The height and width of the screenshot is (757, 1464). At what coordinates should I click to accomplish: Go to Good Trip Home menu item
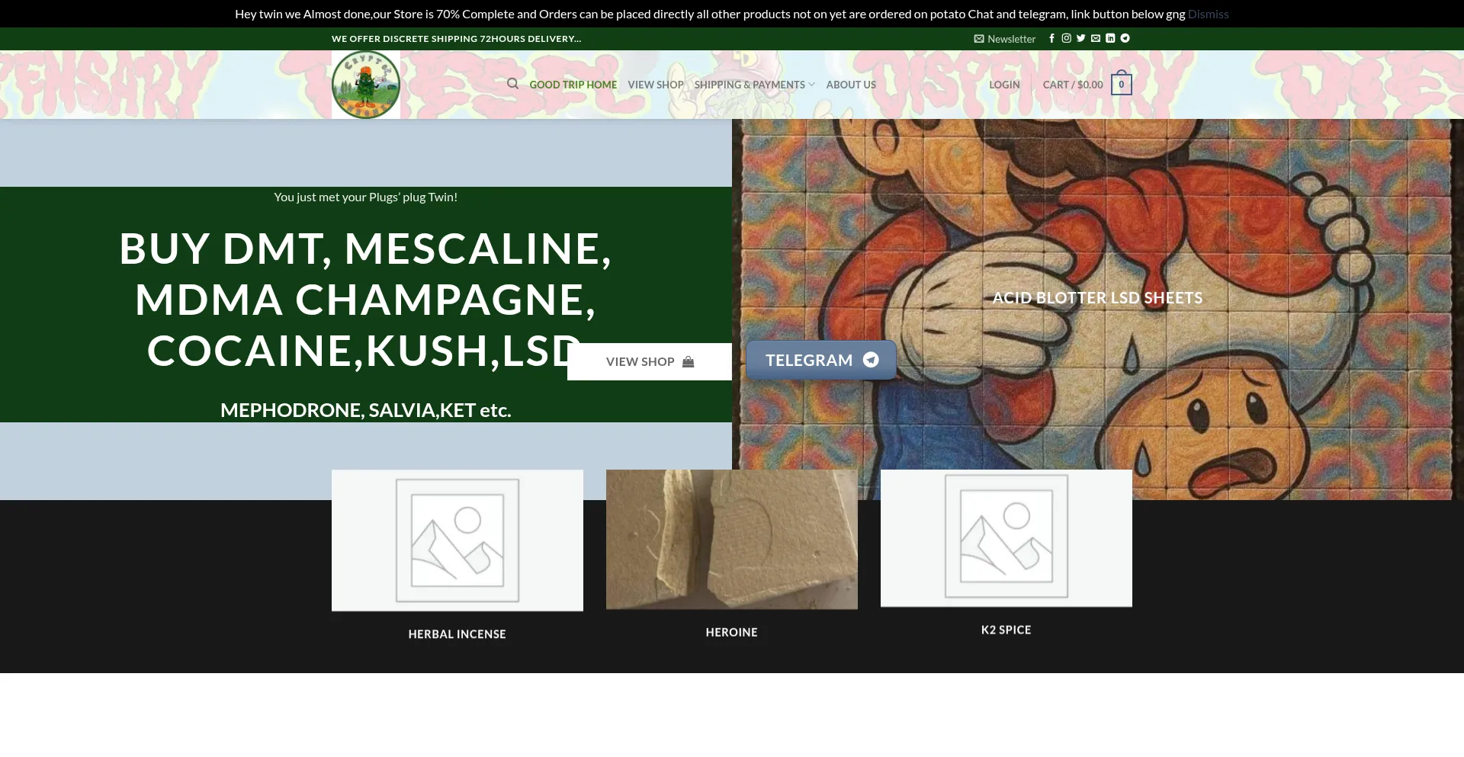pos(573,85)
